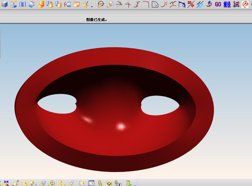Select the colored stripes with black grid icon

coord(236,4)
